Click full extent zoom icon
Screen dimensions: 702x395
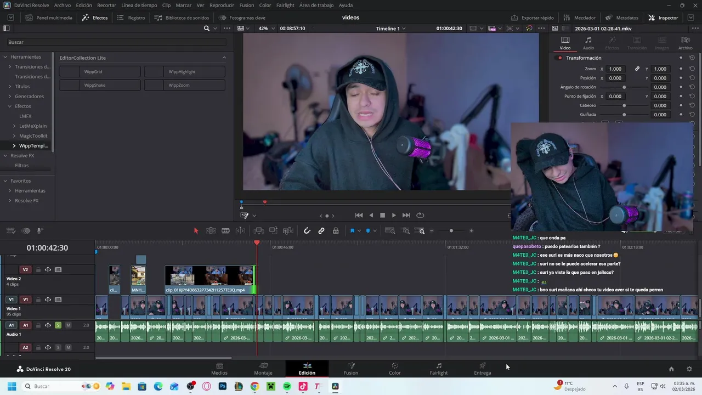tap(390, 231)
